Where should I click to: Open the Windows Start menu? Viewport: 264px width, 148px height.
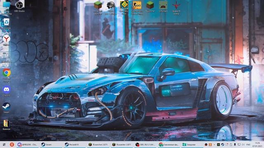click(x=4, y=144)
